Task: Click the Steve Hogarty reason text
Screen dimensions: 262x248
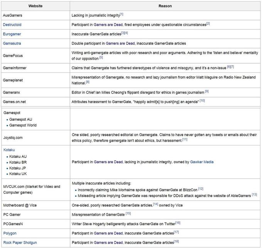Action: point(123,224)
